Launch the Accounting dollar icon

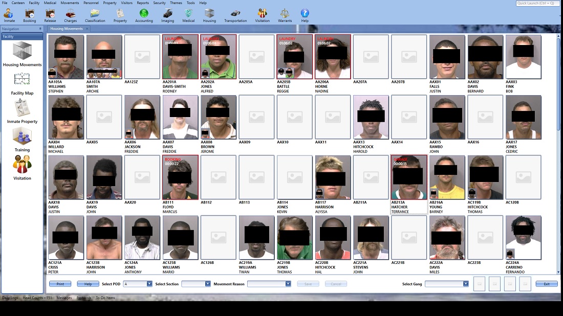click(x=144, y=15)
